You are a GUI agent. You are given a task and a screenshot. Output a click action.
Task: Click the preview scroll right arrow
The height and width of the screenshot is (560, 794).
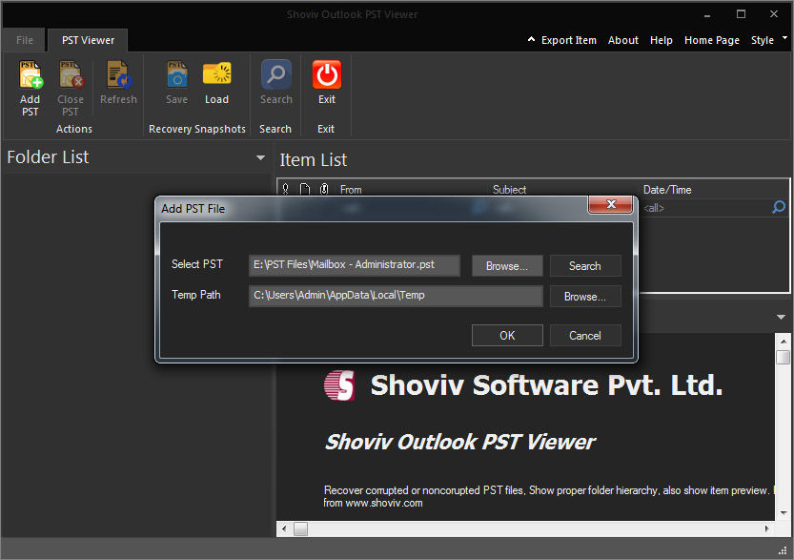(x=767, y=529)
